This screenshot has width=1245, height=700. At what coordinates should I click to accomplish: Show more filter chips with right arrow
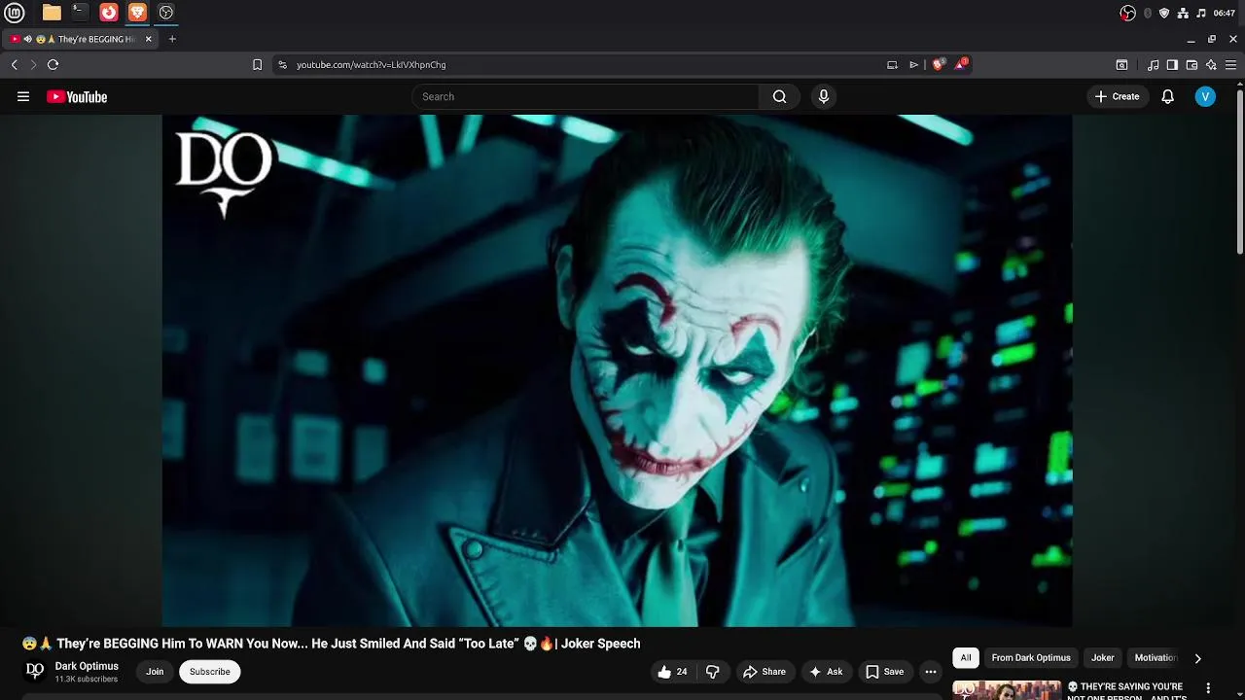point(1197,658)
